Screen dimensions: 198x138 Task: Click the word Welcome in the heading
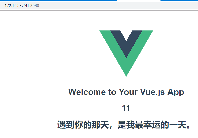87,92
